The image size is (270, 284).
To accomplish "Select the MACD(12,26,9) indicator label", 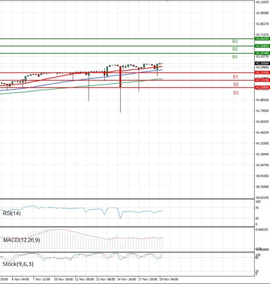I will tap(21, 240).
